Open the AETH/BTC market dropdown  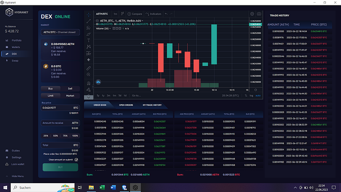pos(60,32)
